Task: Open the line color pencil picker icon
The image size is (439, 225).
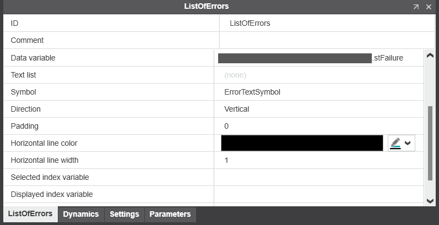Action: pos(395,143)
